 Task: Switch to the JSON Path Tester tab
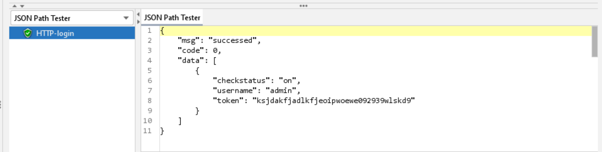172,18
